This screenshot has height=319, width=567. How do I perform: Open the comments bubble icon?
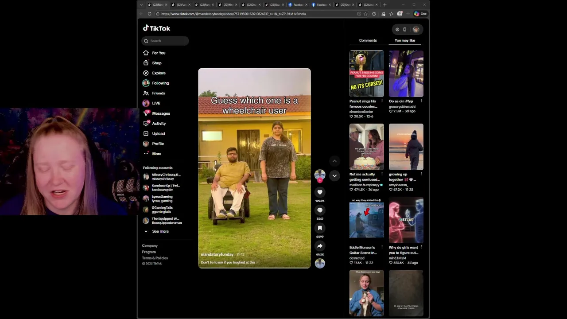320,210
